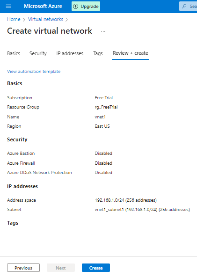Click the Previous button
197x278 pixels.
click(x=23, y=268)
